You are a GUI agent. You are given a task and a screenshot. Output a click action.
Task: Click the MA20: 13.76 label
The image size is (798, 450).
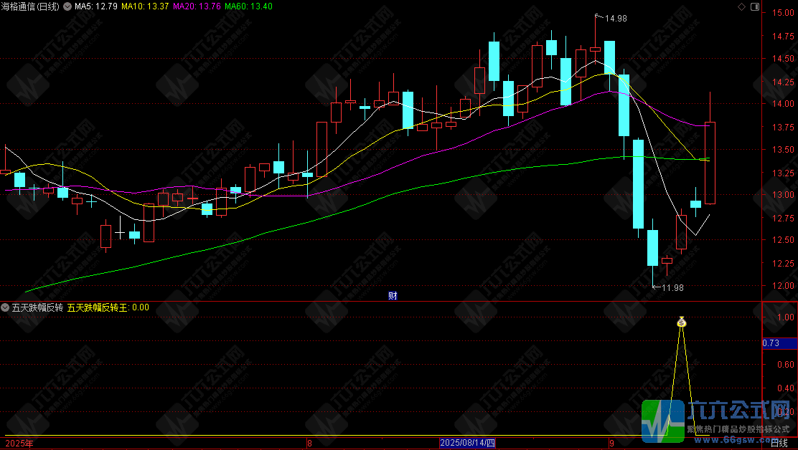197,6
